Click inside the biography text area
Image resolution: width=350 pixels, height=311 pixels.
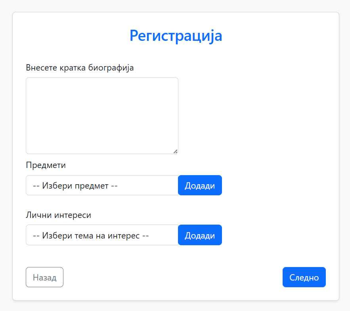tap(102, 115)
